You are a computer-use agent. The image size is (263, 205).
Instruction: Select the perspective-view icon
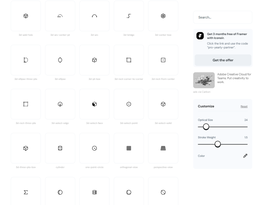163,148
